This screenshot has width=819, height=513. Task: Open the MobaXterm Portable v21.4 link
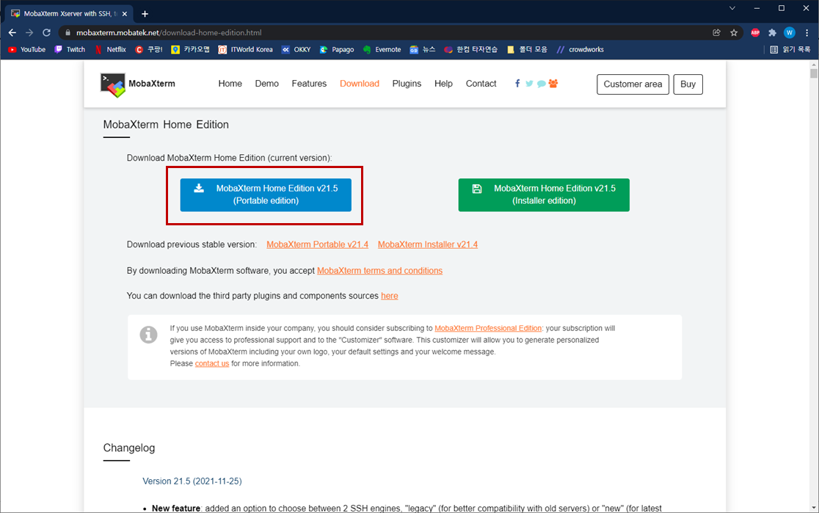[x=317, y=244]
